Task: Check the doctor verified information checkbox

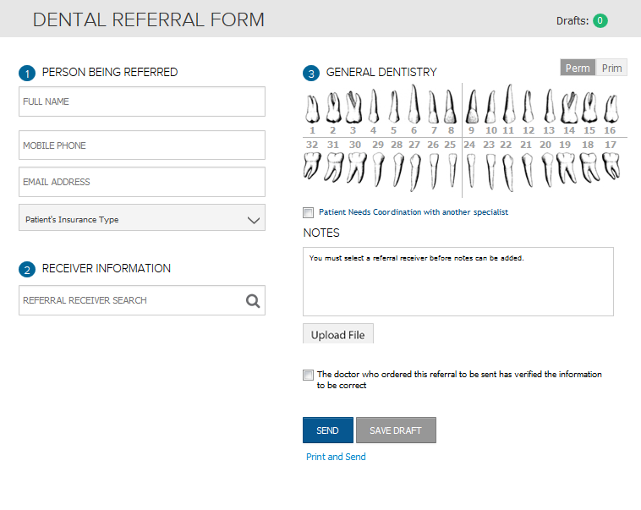Action: (x=309, y=375)
